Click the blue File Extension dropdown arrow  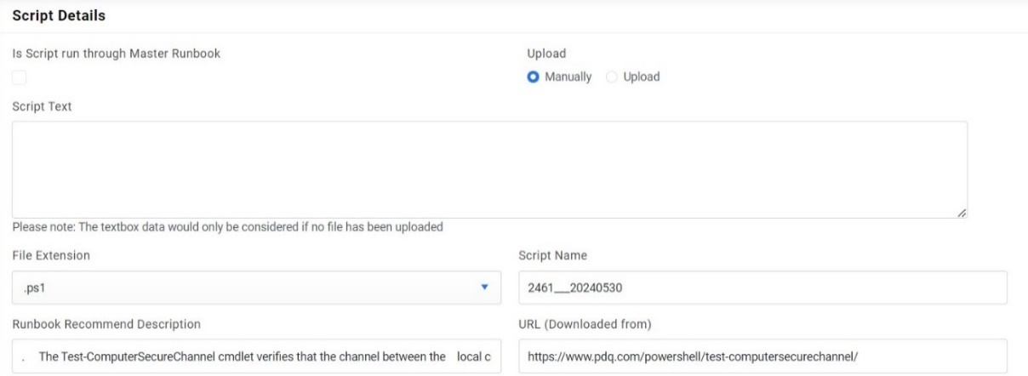pyautogui.click(x=484, y=288)
